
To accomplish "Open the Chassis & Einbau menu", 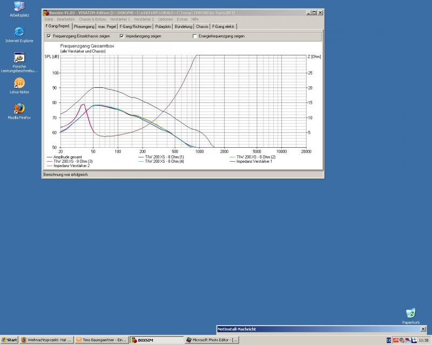I will click(x=92, y=19).
